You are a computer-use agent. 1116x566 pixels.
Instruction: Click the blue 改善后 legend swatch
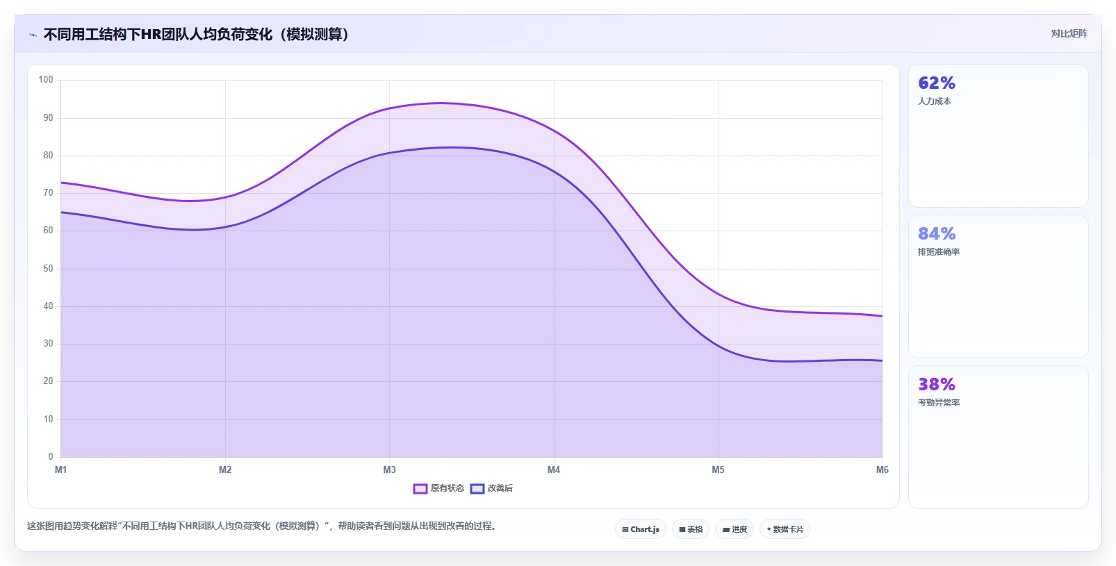point(477,489)
